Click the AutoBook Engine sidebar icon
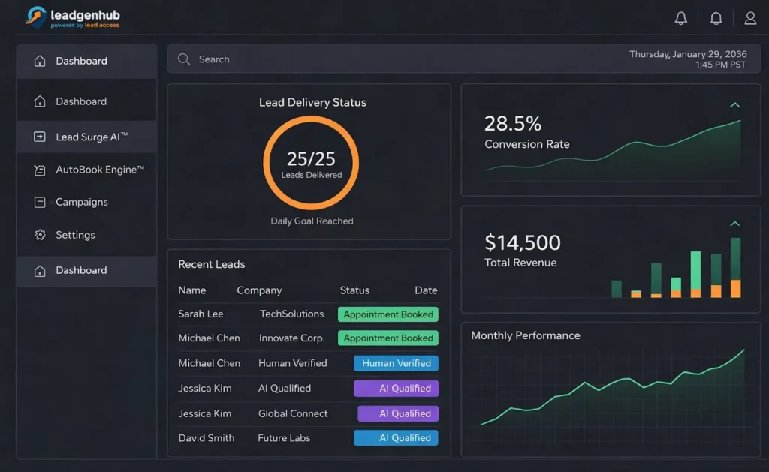769x472 pixels. [40, 170]
